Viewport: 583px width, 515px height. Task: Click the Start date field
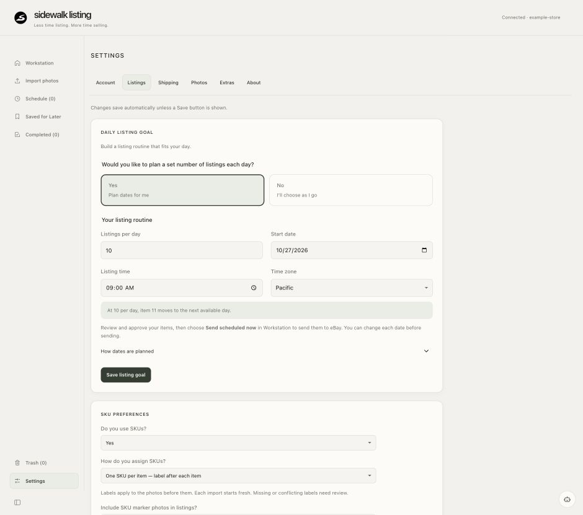pos(352,250)
